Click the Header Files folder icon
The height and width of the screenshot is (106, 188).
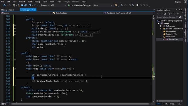coord(164,32)
